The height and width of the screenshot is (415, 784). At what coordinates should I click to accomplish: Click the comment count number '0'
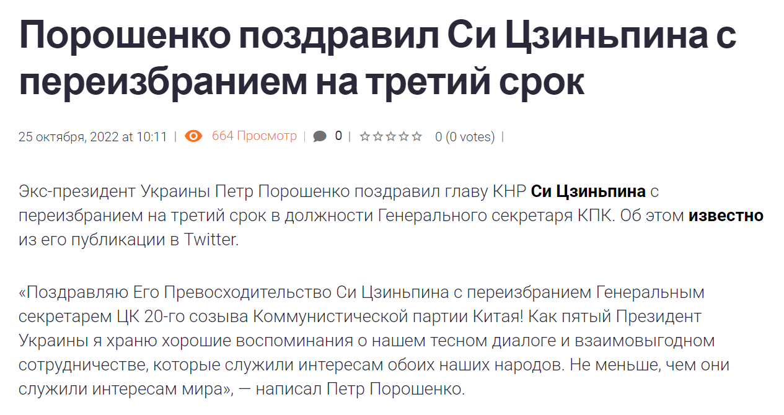[x=338, y=136]
